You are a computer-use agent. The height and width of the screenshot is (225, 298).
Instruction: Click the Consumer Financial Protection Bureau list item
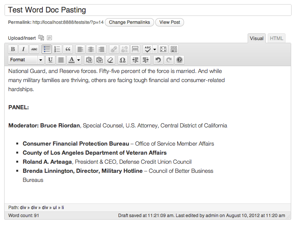[x=119, y=144]
